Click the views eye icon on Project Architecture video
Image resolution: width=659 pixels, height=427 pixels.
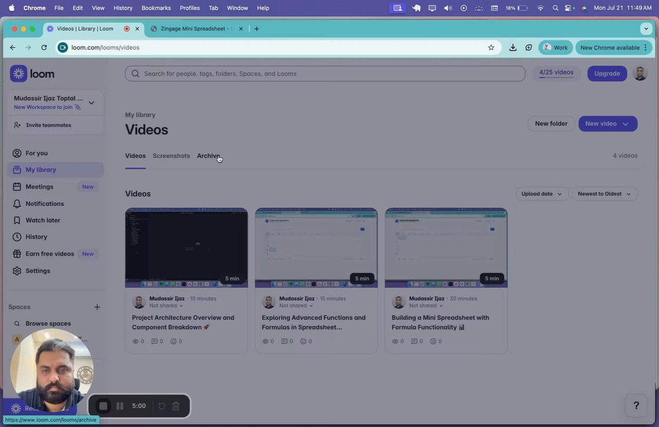tap(136, 341)
